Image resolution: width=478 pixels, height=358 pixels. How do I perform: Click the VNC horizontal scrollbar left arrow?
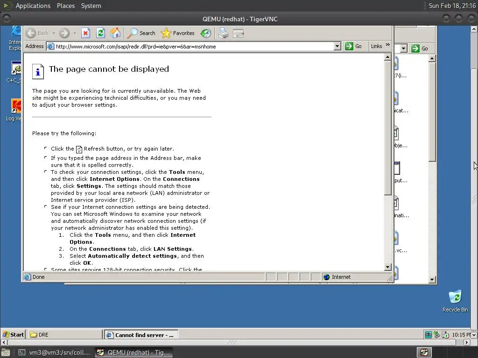point(3,342)
